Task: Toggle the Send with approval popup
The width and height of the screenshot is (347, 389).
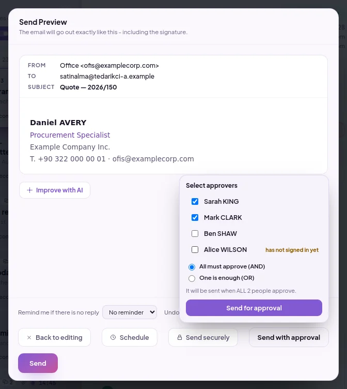Action: coord(289,337)
